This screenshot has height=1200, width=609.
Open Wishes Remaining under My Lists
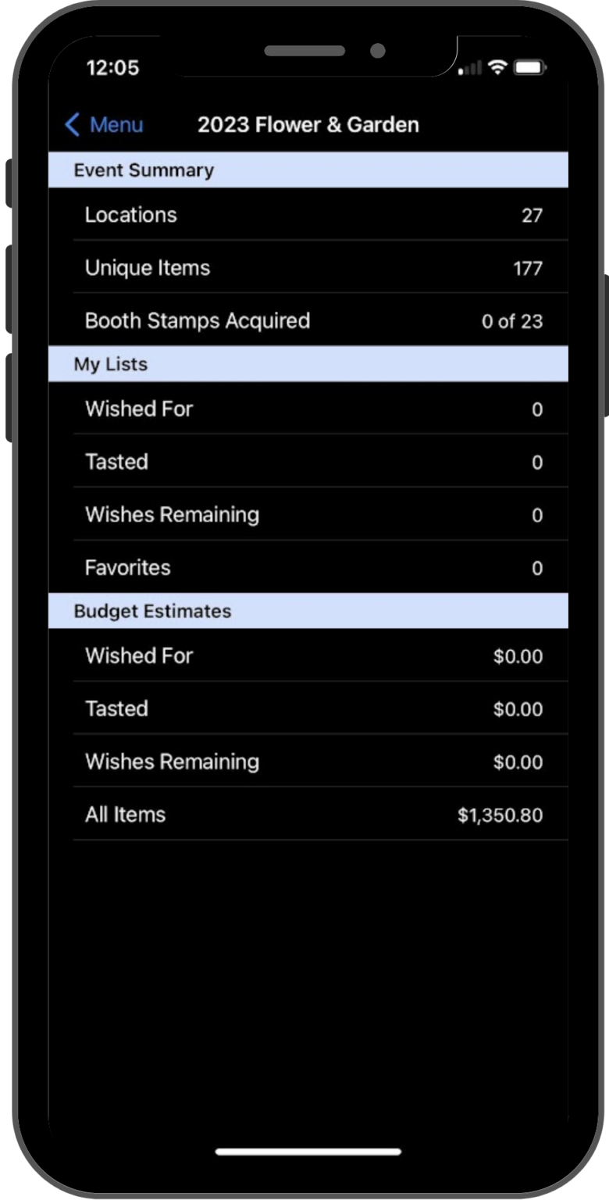tap(312, 515)
